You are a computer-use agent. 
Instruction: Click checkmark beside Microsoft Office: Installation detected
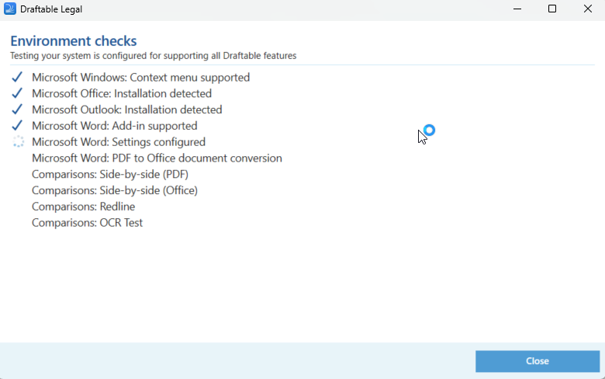17,93
